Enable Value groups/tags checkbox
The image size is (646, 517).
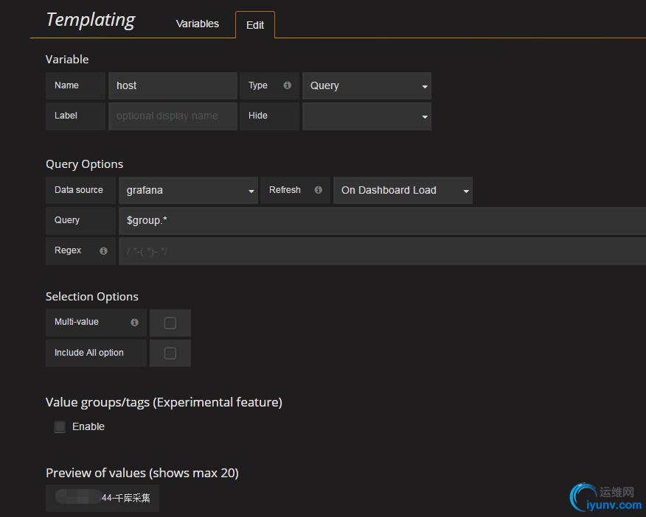point(60,426)
